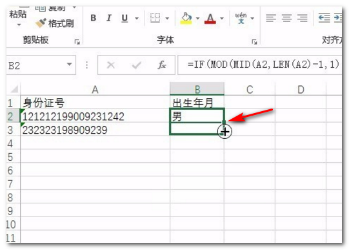
Task: Apply red font color
Action: pos(210,18)
